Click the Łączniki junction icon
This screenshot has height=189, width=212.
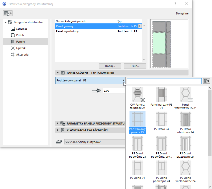coord(13,48)
